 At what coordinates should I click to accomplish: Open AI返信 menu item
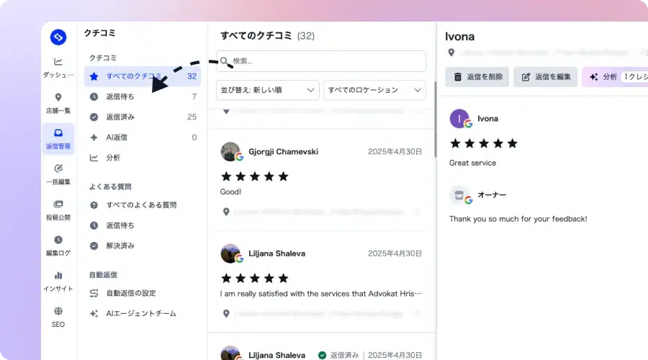[143, 138]
